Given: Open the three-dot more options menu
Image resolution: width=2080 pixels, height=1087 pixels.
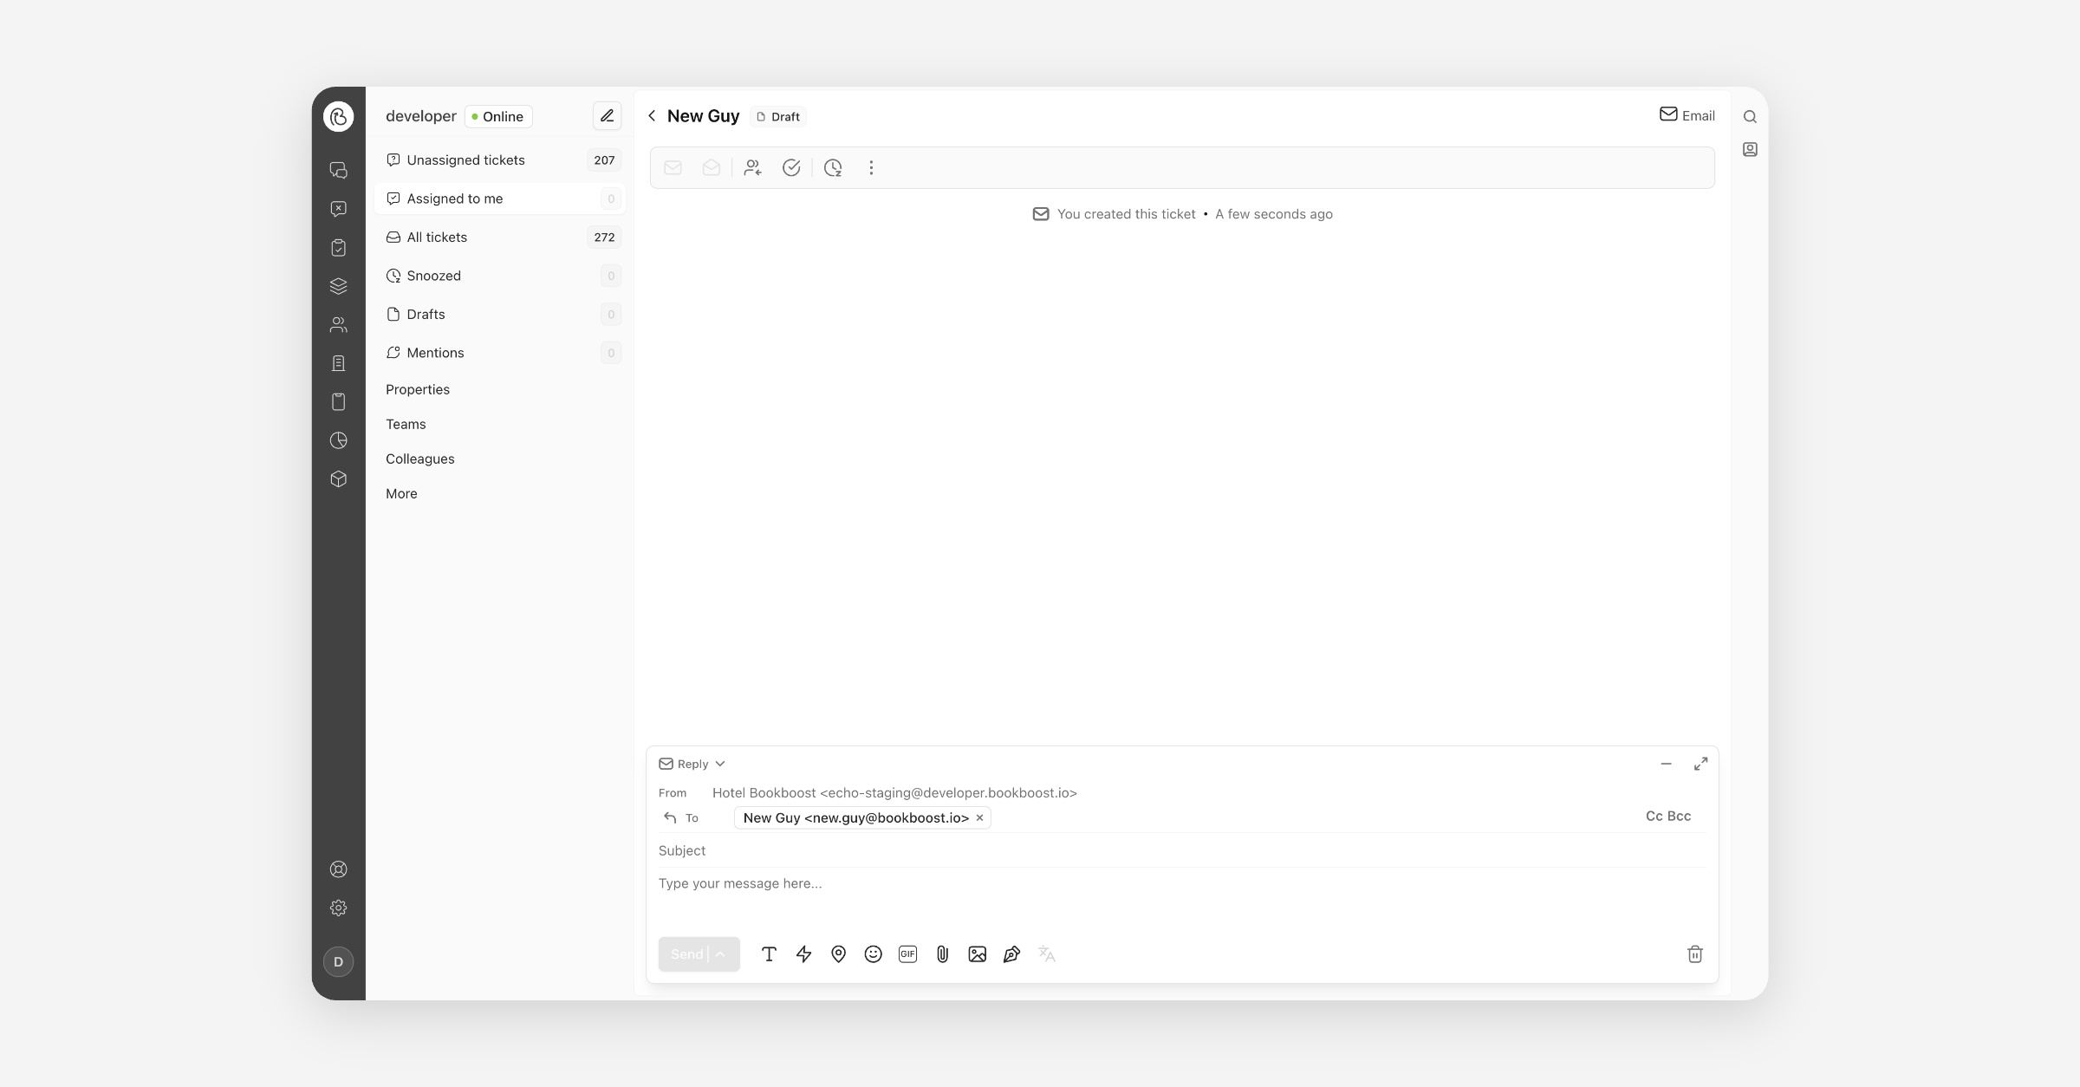Looking at the screenshot, I should click(871, 168).
